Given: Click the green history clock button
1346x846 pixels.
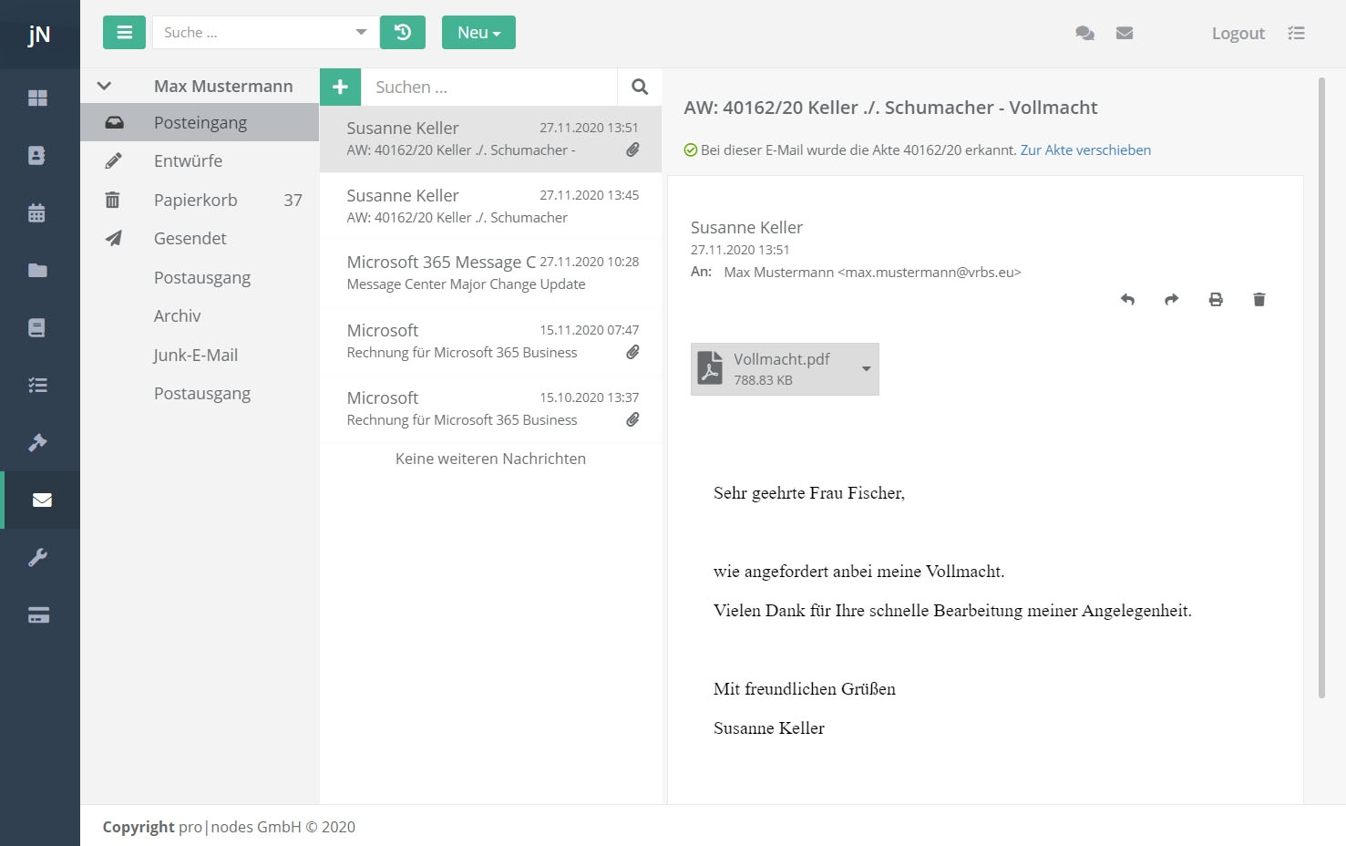Looking at the screenshot, I should 402,33.
